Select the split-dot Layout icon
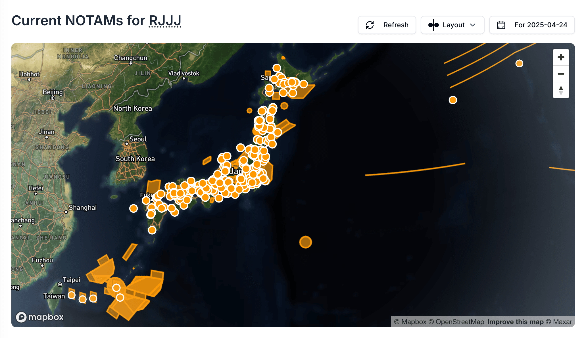Viewport: 586px width, 338px height. pyautogui.click(x=433, y=25)
